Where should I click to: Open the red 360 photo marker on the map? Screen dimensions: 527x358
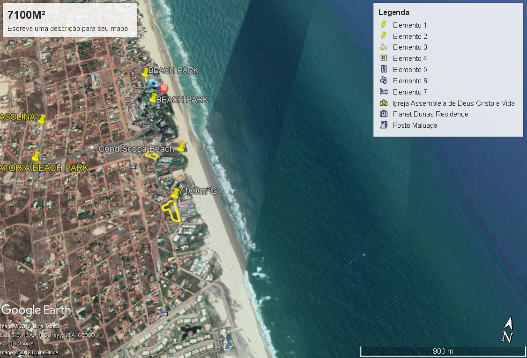[164, 88]
